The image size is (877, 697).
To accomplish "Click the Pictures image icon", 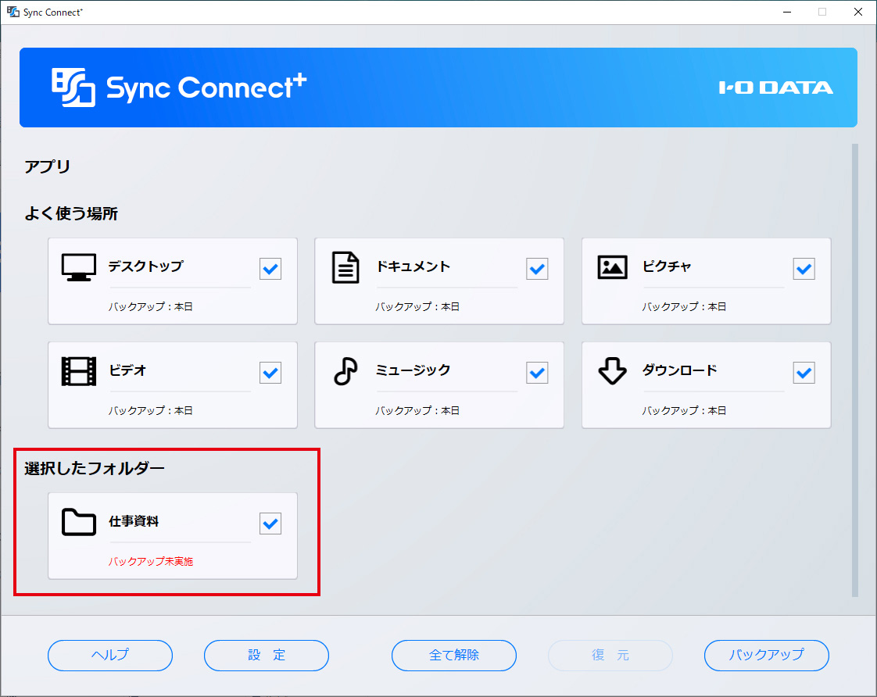I will point(612,268).
